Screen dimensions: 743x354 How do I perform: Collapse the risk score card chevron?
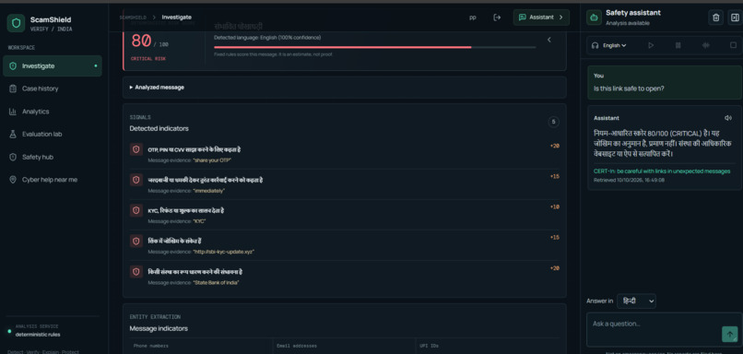pyautogui.click(x=549, y=40)
